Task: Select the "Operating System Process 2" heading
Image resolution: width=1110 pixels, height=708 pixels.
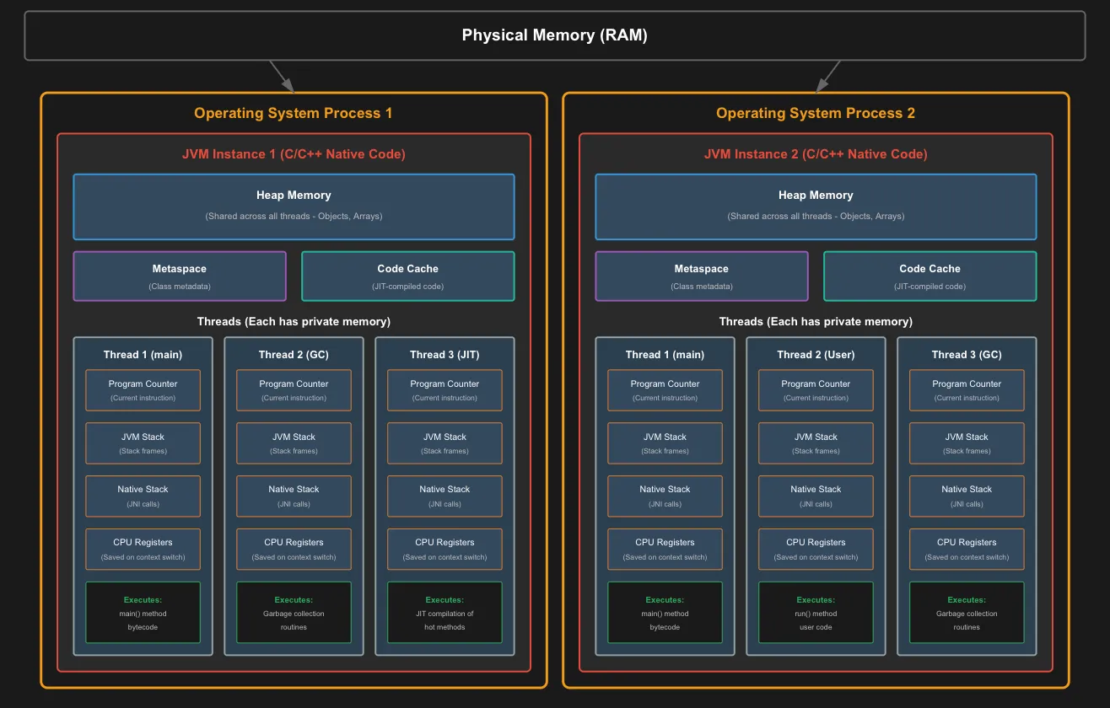Action: coord(816,113)
